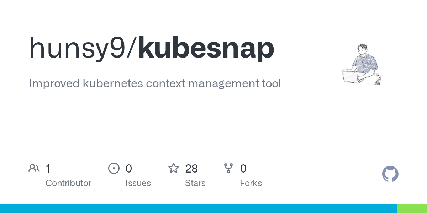This screenshot has height=213, width=427.
Task: Click the blue language bar segment
Action: [198, 209]
